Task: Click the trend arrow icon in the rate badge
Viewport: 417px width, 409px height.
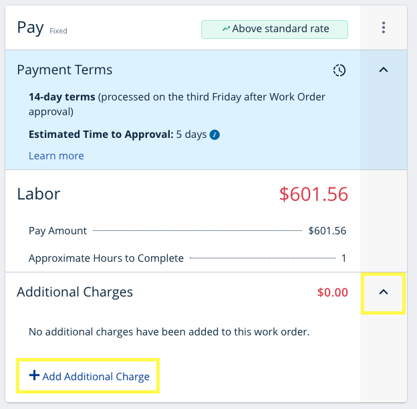Action: click(x=227, y=29)
